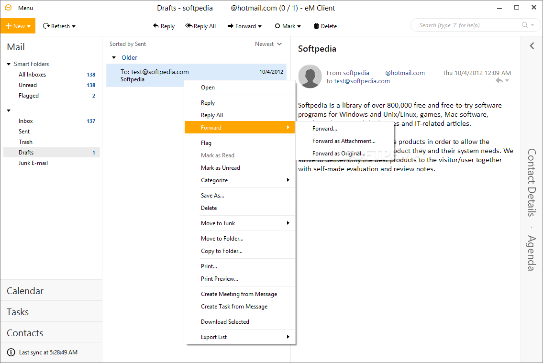This screenshot has width=543, height=363.
Task: Expand Categorize submenu in context menu
Action: (240, 180)
